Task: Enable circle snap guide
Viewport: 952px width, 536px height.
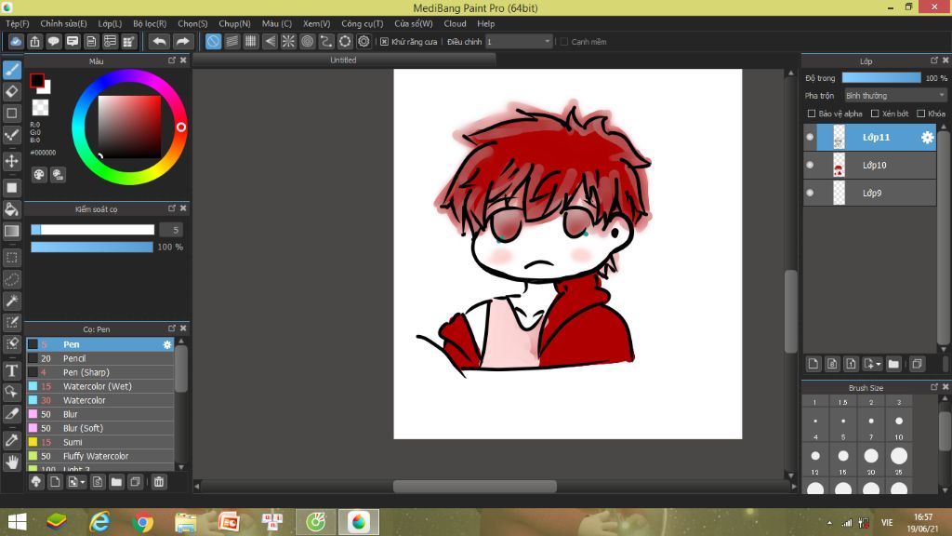Action: pos(307,41)
